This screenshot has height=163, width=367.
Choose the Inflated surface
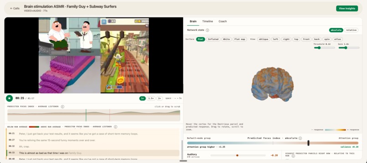(213, 39)
